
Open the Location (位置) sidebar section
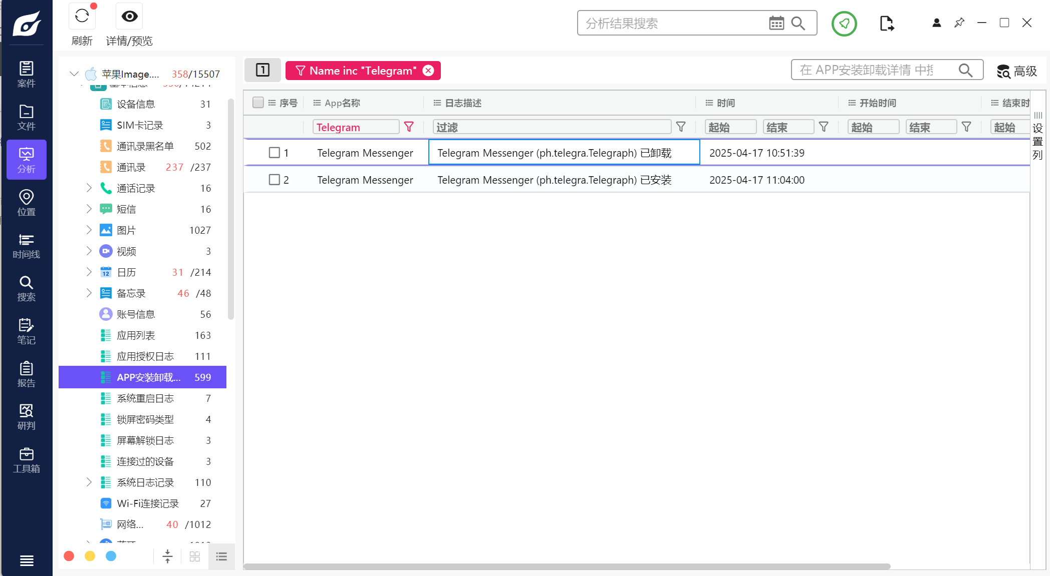coord(27,203)
